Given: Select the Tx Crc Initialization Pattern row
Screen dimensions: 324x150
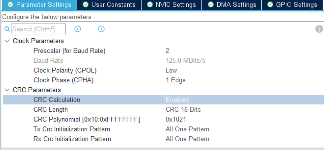Looking at the screenshot, I should click(72, 129).
